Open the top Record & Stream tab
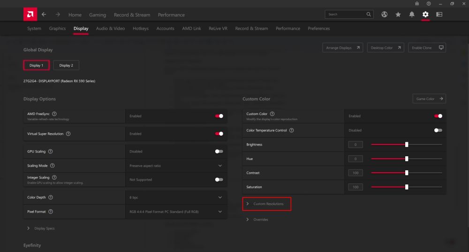This screenshot has width=469, height=252. coord(132,15)
